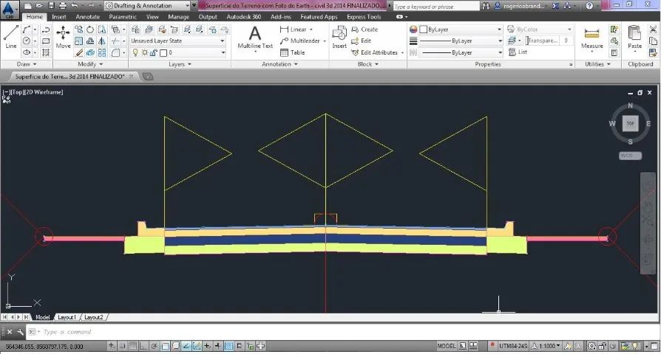
Task: Select the Copy tool in Modify panel
Action: pyautogui.click(x=79, y=29)
